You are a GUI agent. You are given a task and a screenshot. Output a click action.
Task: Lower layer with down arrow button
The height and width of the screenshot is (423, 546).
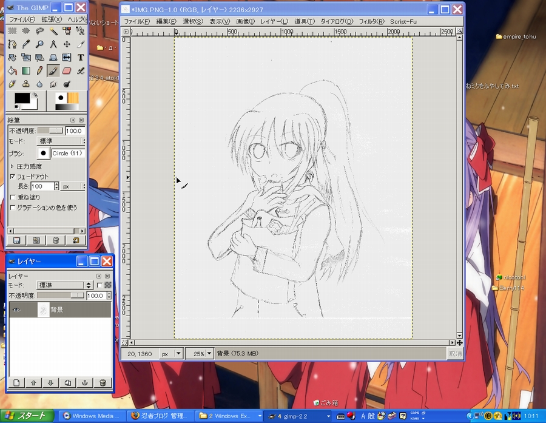(x=50, y=382)
